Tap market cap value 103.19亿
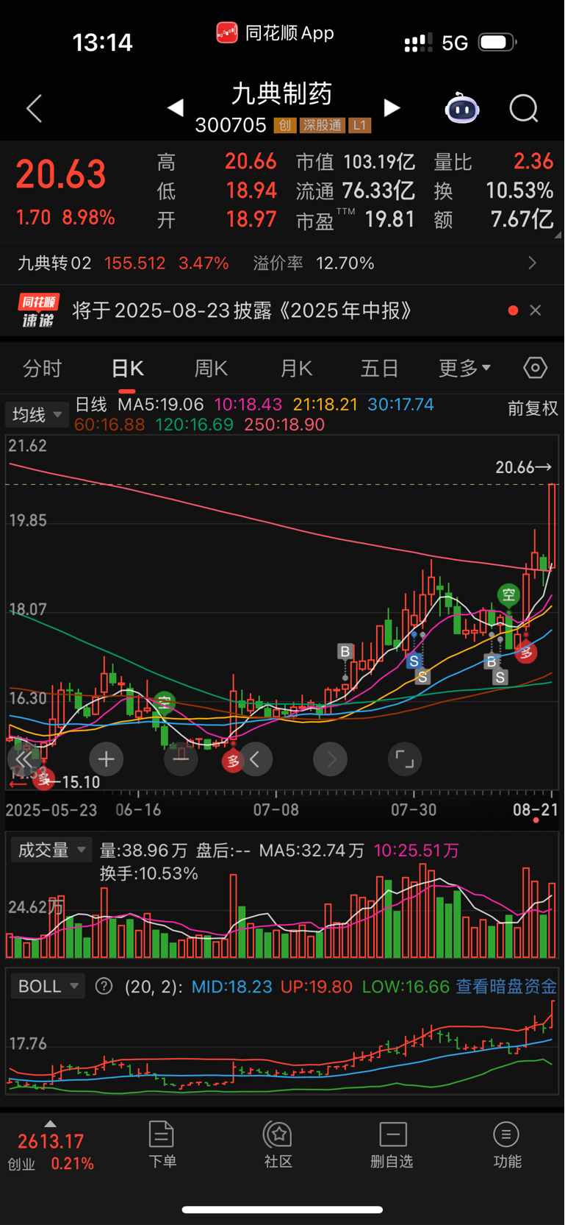 coord(379,162)
